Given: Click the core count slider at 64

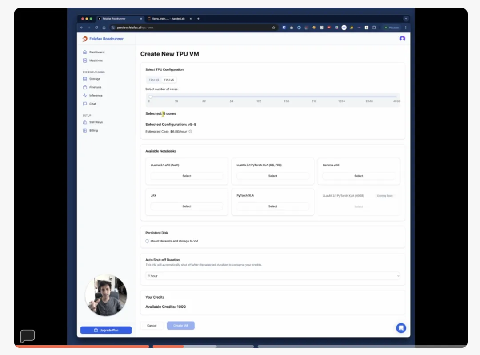Looking at the screenshot, I should [232, 97].
